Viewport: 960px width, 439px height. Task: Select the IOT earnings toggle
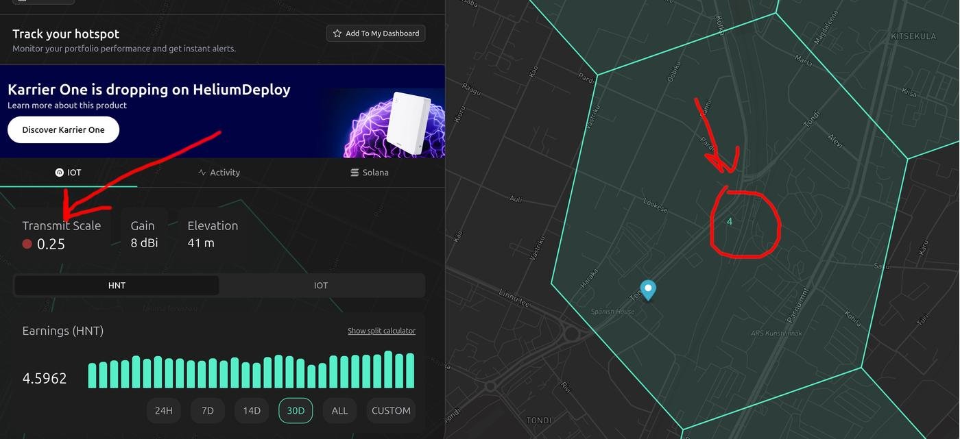(x=321, y=285)
